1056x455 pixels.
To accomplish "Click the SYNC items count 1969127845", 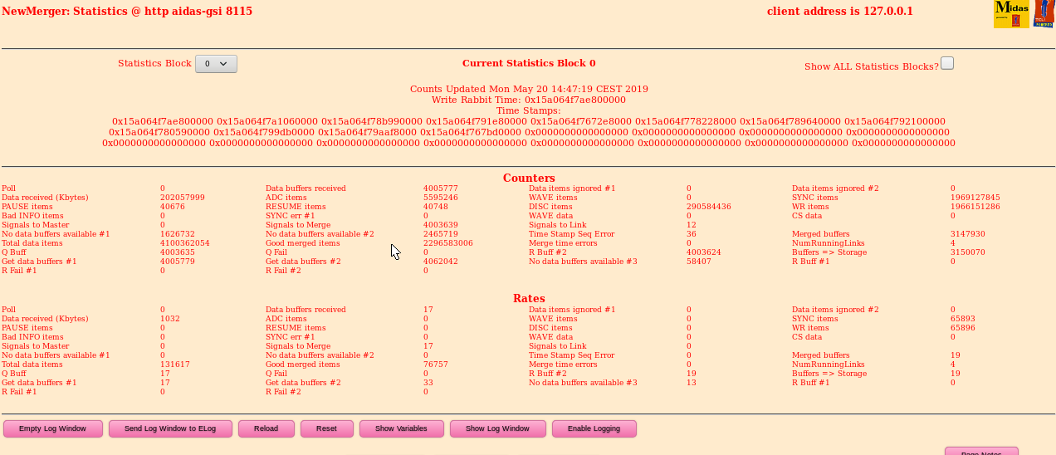I will point(975,198).
